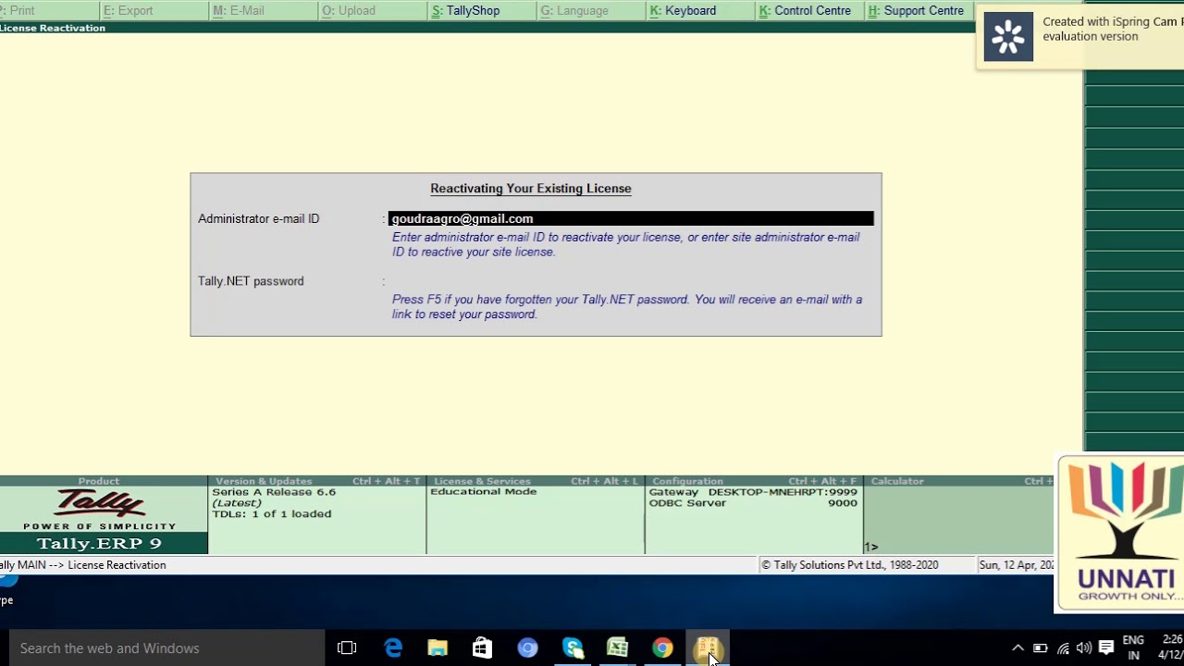This screenshot has width=1184, height=666.
Task: Click the Administrator e-mail ID field
Action: click(x=631, y=218)
